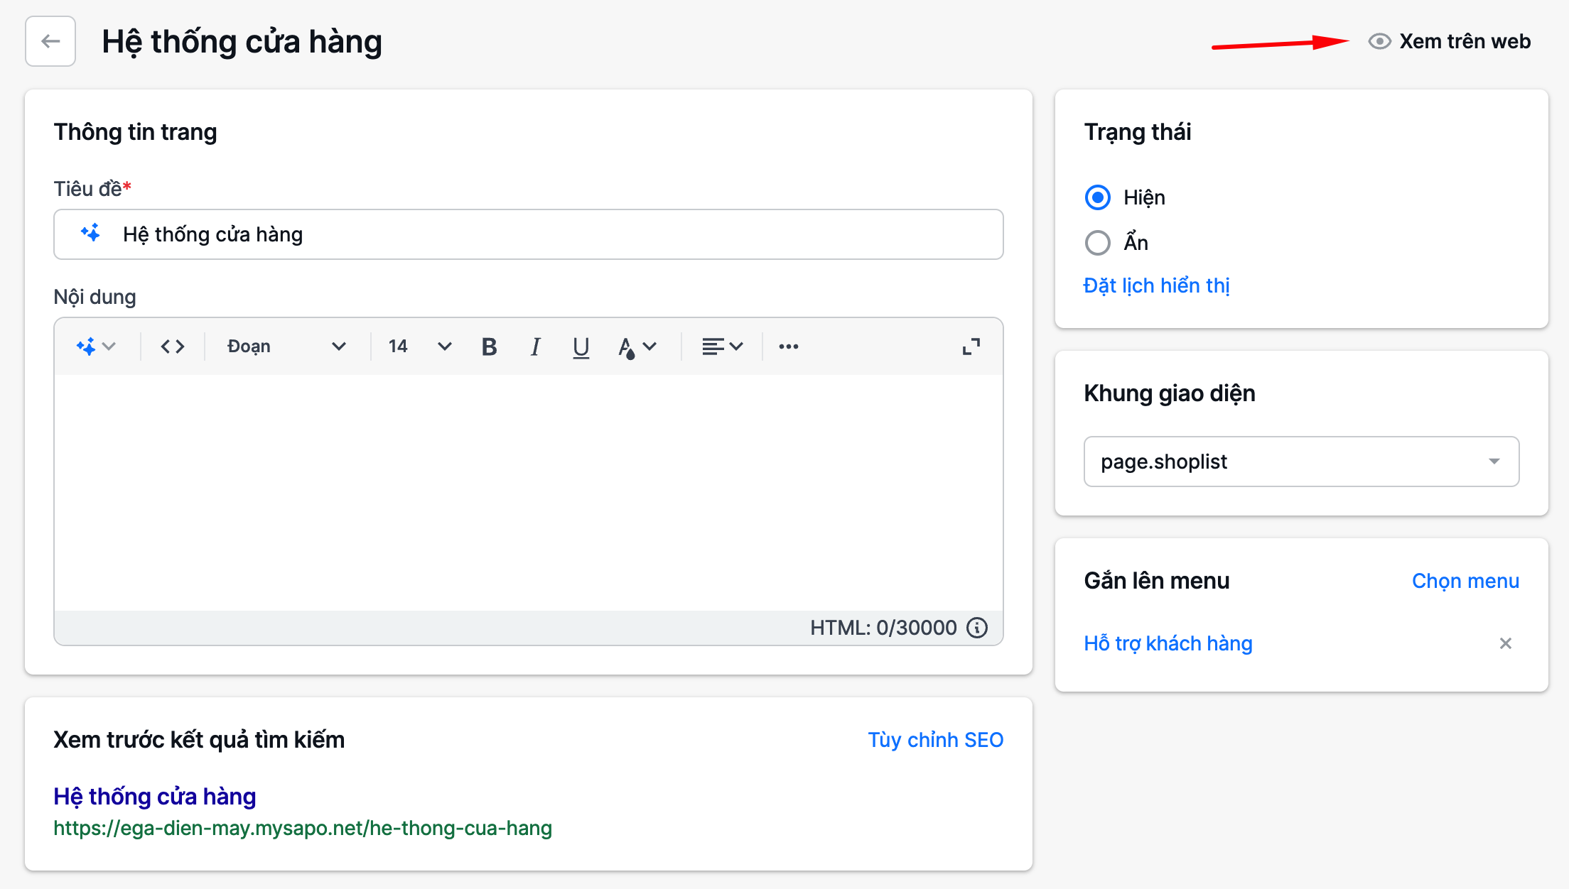
Task: Open HTML source code view
Action: tap(173, 347)
